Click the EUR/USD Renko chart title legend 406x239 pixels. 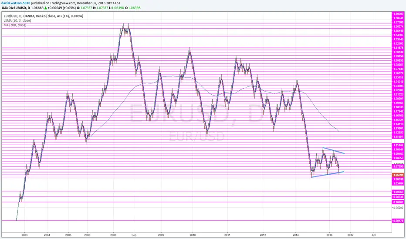pyautogui.click(x=43, y=16)
